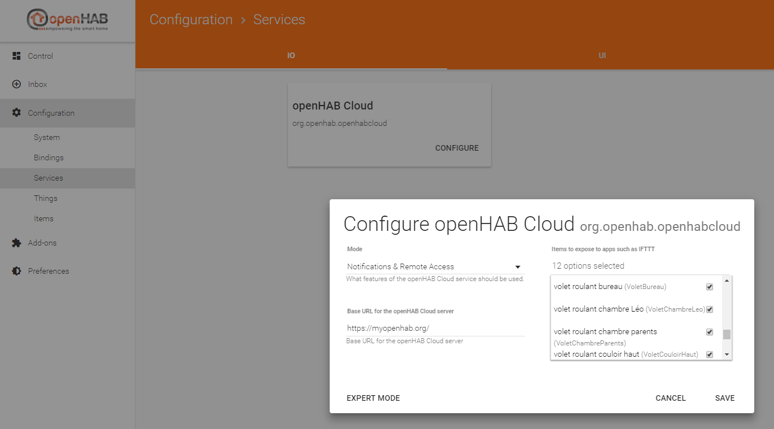
Task: Uncheck volet roulant chambre Léo checkbox
Action: point(710,309)
